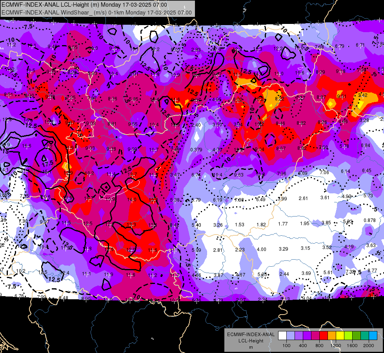Click the grid value 5.61
This screenshot has height=353, width=384.
point(328,273)
